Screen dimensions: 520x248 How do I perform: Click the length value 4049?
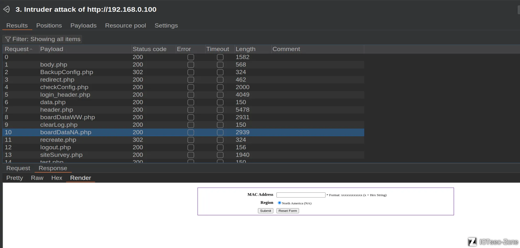pyautogui.click(x=243, y=95)
